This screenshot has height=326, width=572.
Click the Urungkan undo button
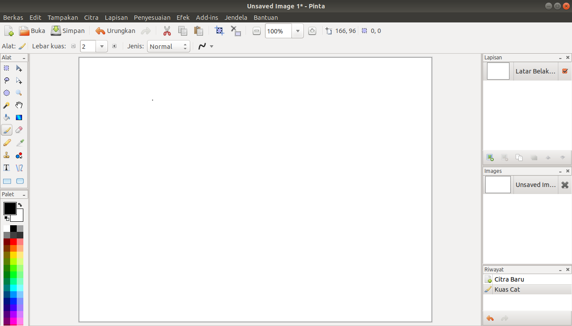click(115, 31)
